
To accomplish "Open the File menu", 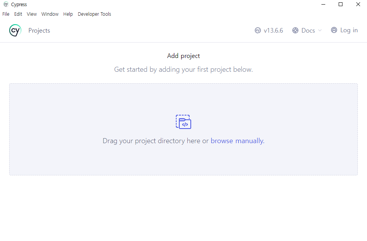I will 6,14.
